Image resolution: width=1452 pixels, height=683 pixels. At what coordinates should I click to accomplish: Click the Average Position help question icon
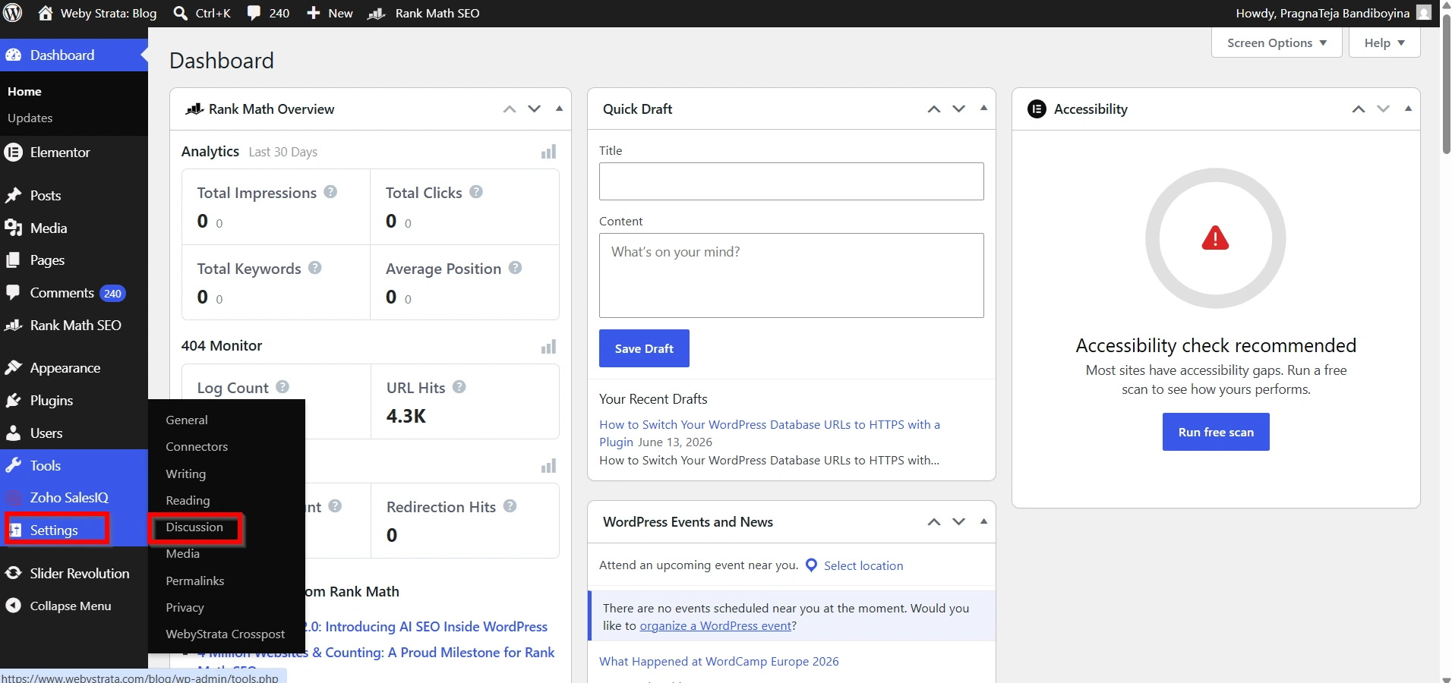click(515, 268)
